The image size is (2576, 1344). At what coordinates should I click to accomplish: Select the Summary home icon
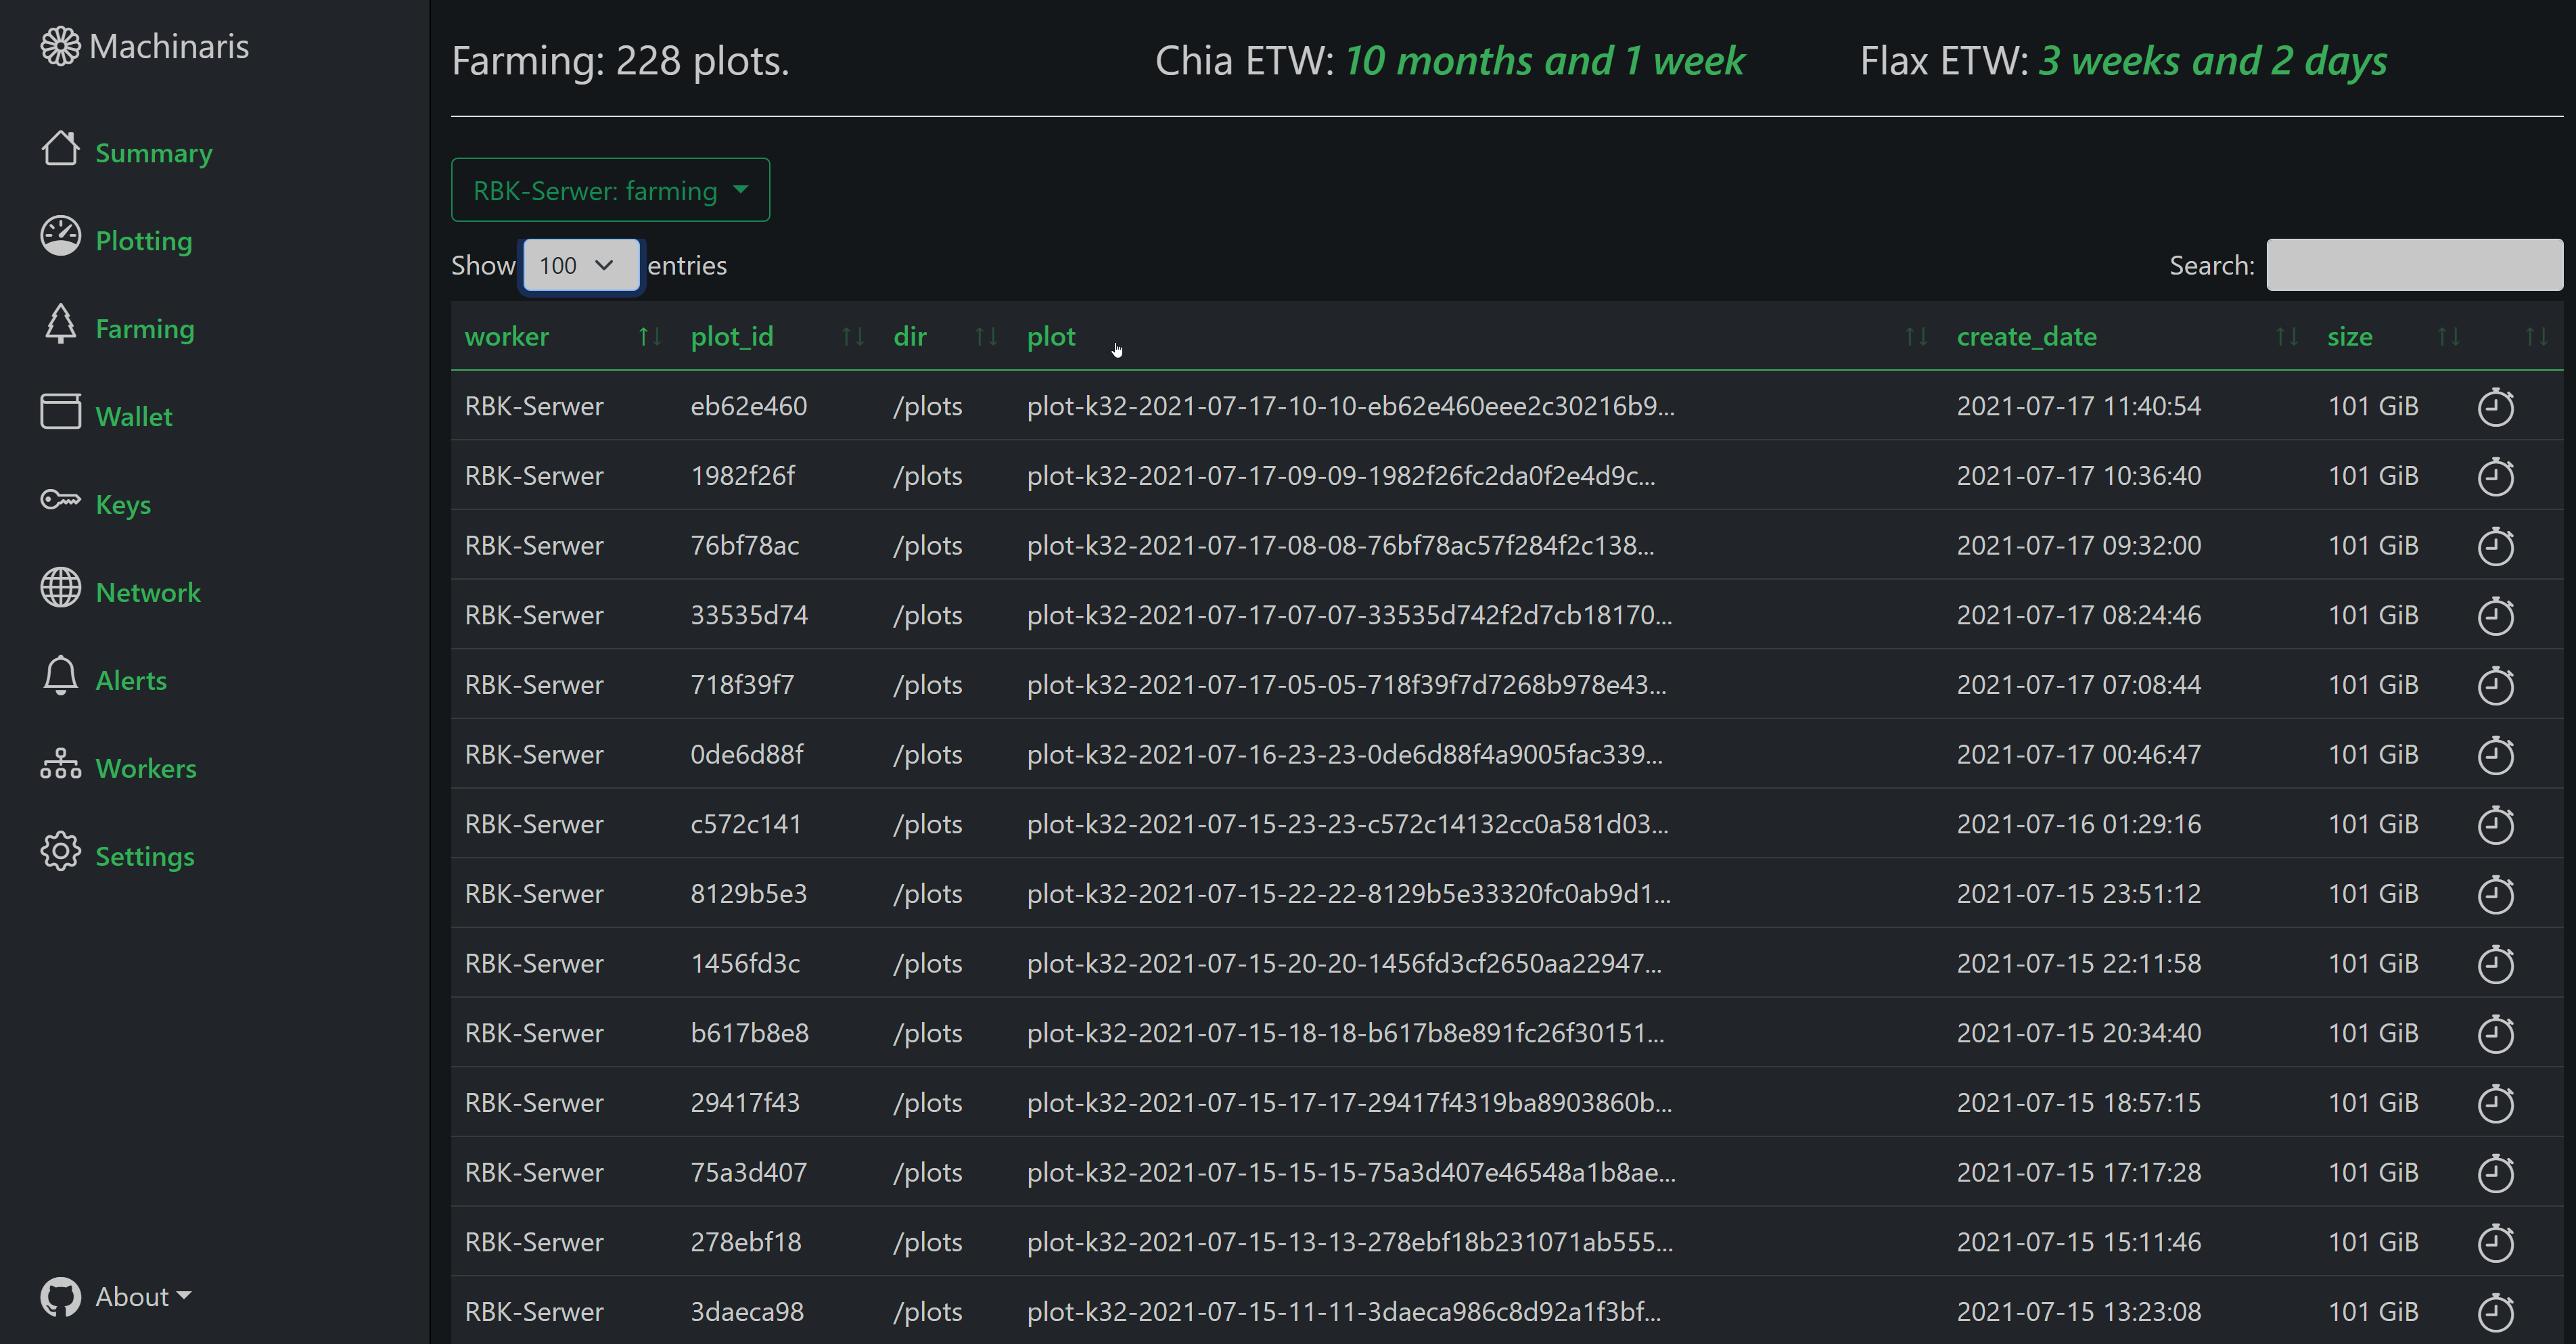pyautogui.click(x=60, y=148)
